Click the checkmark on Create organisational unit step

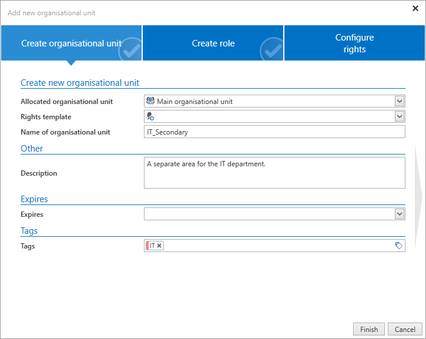tap(130, 49)
